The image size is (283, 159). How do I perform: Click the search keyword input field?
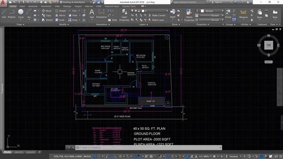(190, 2)
